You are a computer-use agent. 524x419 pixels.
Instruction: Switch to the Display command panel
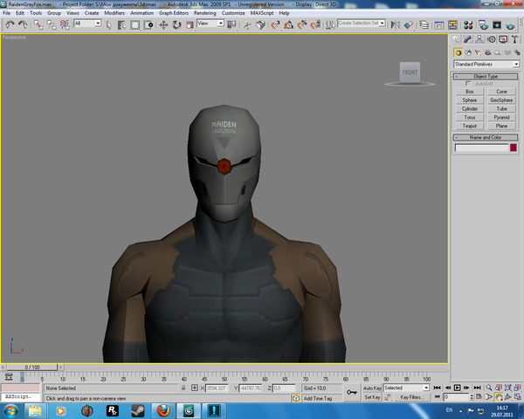(x=503, y=40)
